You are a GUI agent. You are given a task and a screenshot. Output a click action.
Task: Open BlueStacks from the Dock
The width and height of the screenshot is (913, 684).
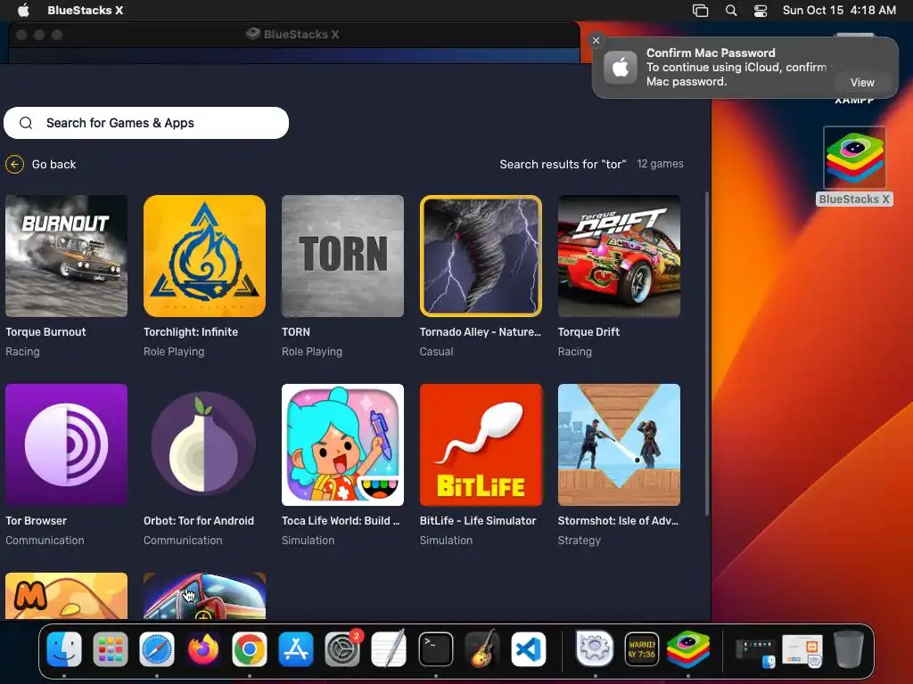tap(688, 649)
